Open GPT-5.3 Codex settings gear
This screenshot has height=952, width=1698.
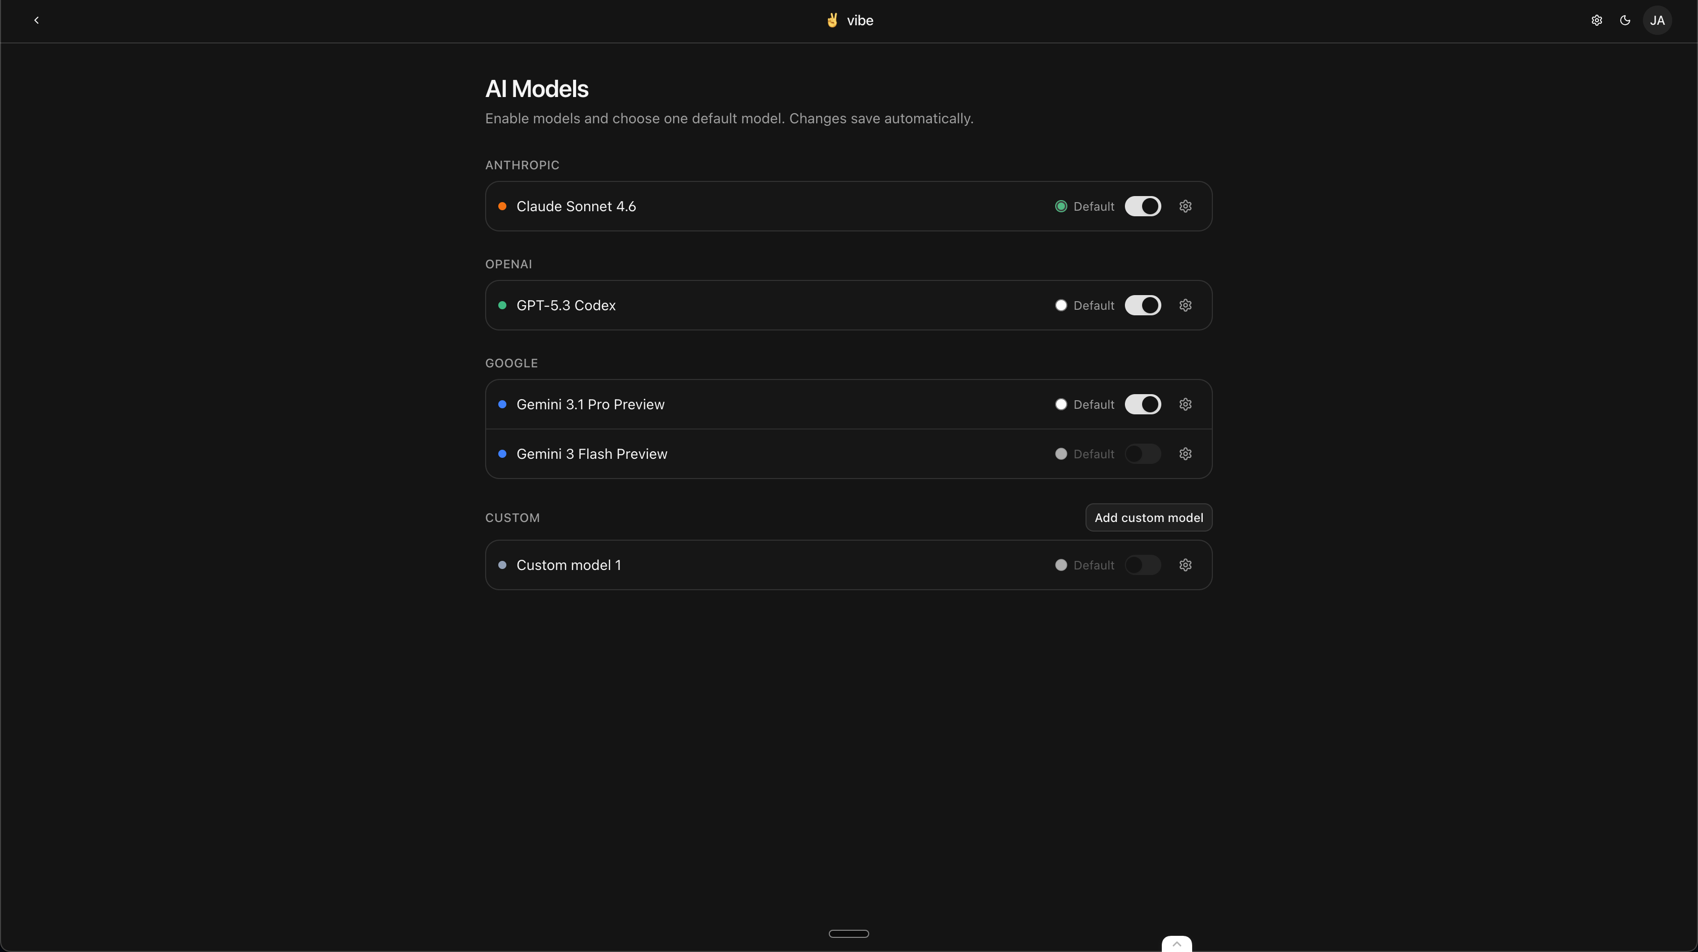[x=1185, y=305]
